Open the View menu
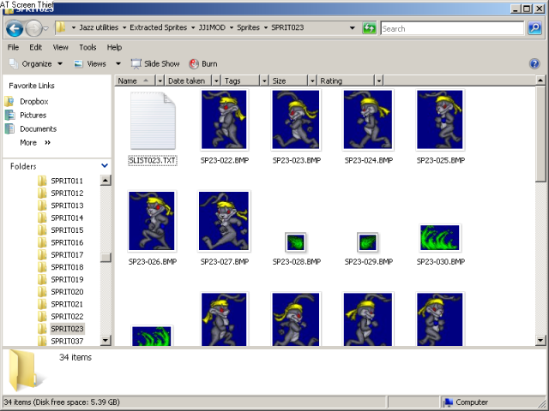The width and height of the screenshot is (549, 411). [x=60, y=47]
